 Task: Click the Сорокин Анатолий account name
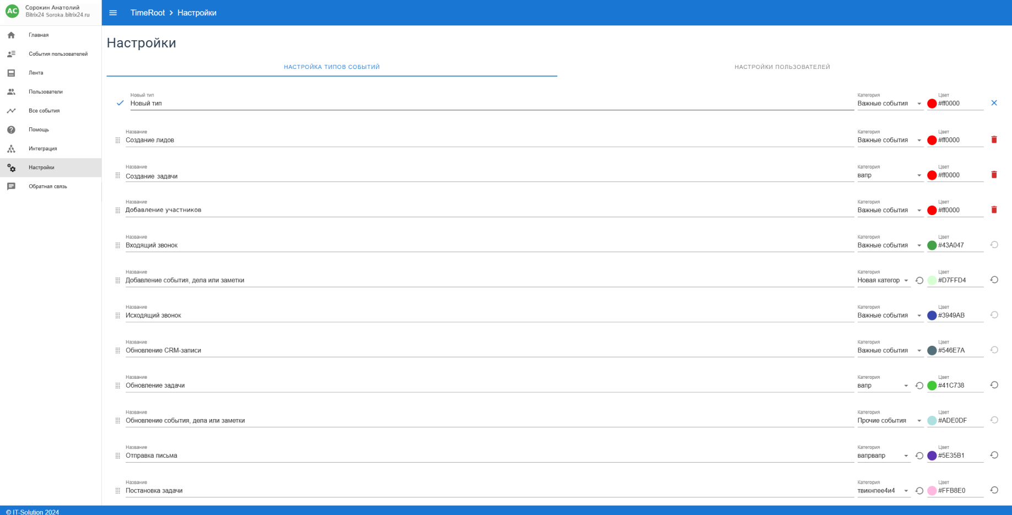coord(52,8)
